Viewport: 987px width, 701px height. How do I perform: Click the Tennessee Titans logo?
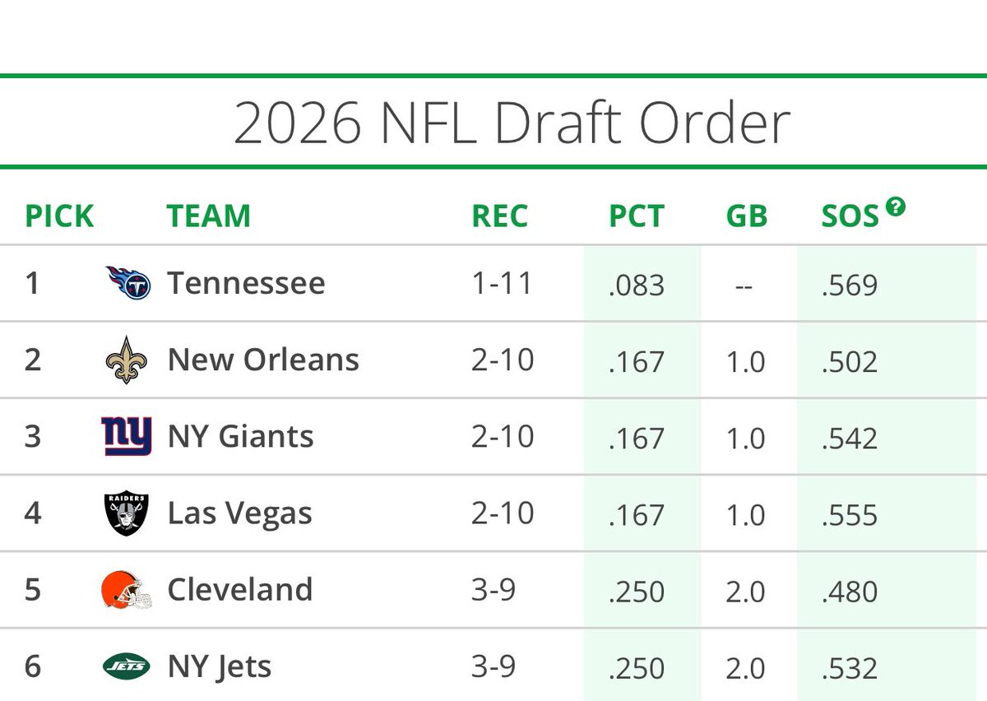click(128, 284)
